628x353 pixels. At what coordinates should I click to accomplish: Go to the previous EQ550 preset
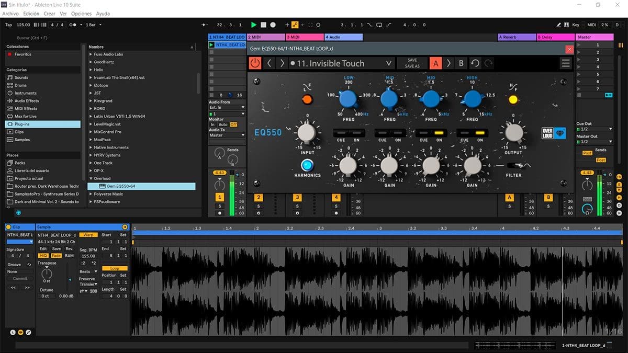pos(270,63)
